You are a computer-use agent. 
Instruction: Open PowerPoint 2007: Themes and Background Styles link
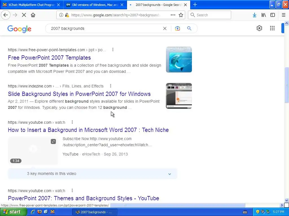(84, 198)
